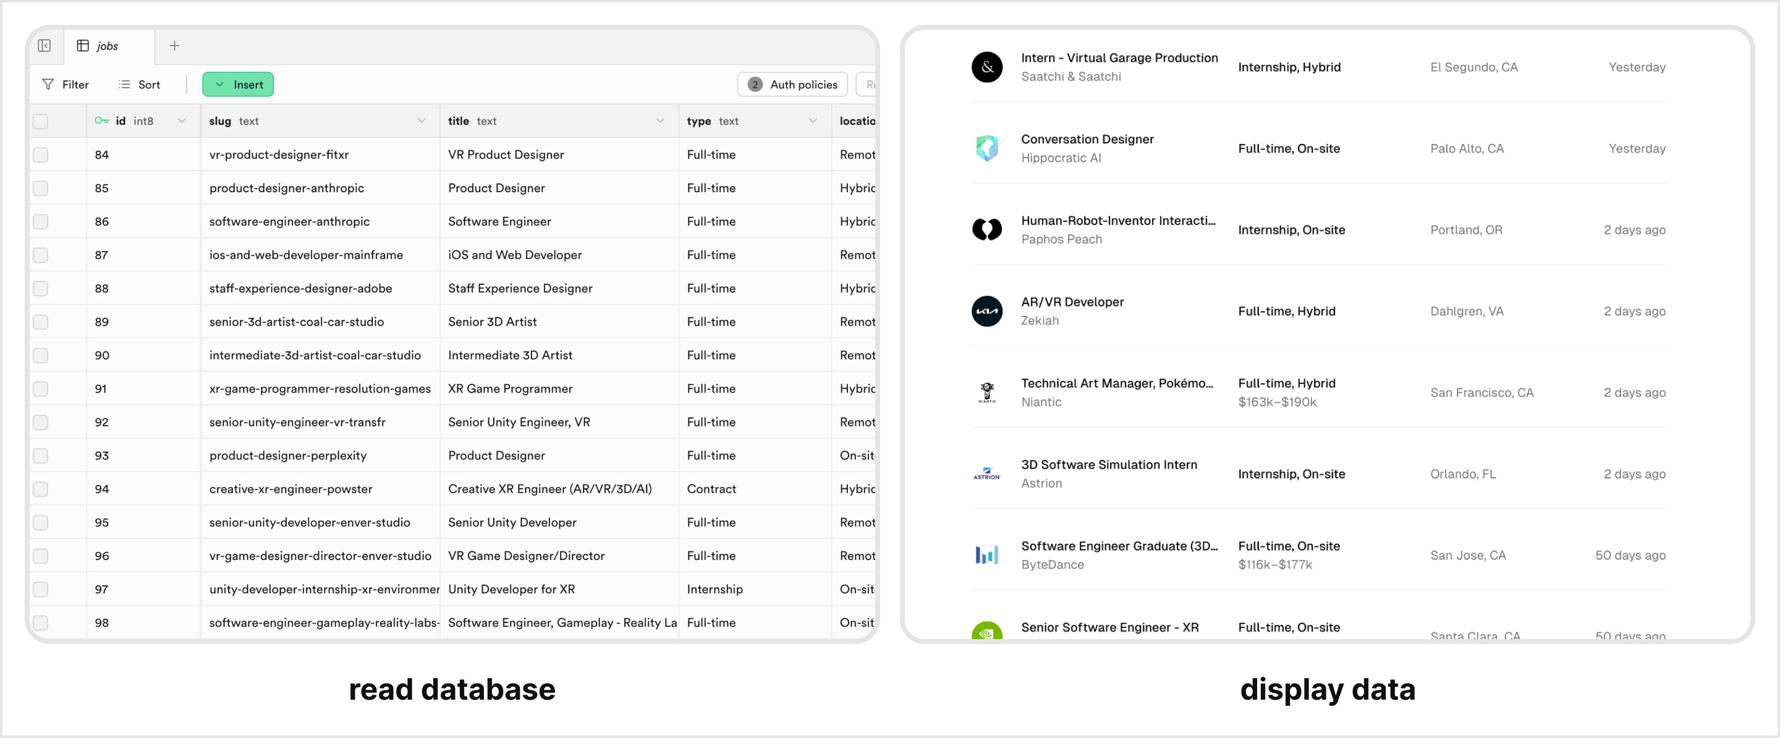Open the id column dropdown chevron
Viewport: 1780px width, 738px height.
click(x=182, y=121)
